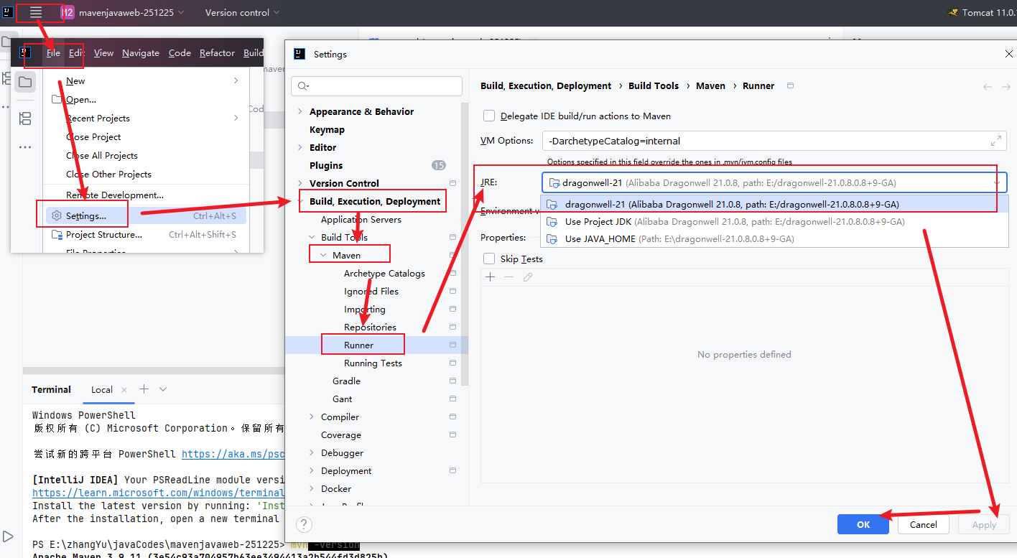Open the Navigate menu
1017x558 pixels.
coord(141,53)
